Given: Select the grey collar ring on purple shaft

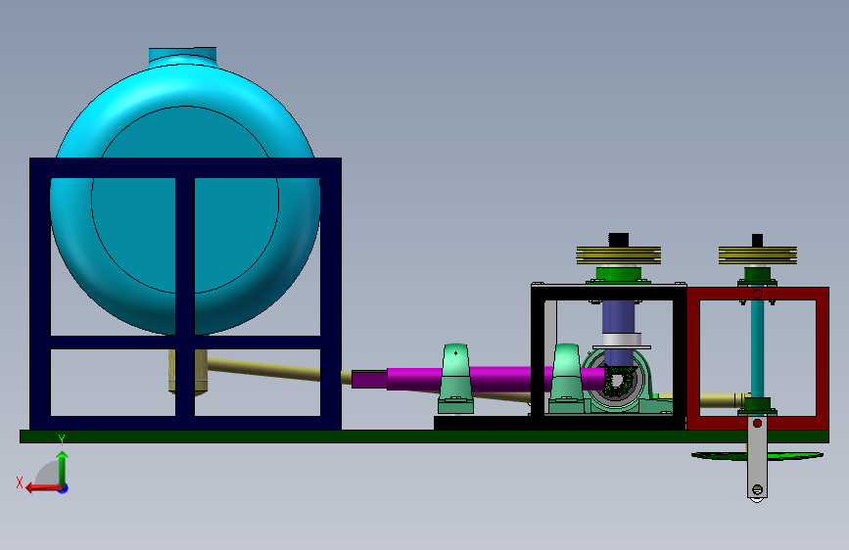Looking at the screenshot, I should point(621,341).
